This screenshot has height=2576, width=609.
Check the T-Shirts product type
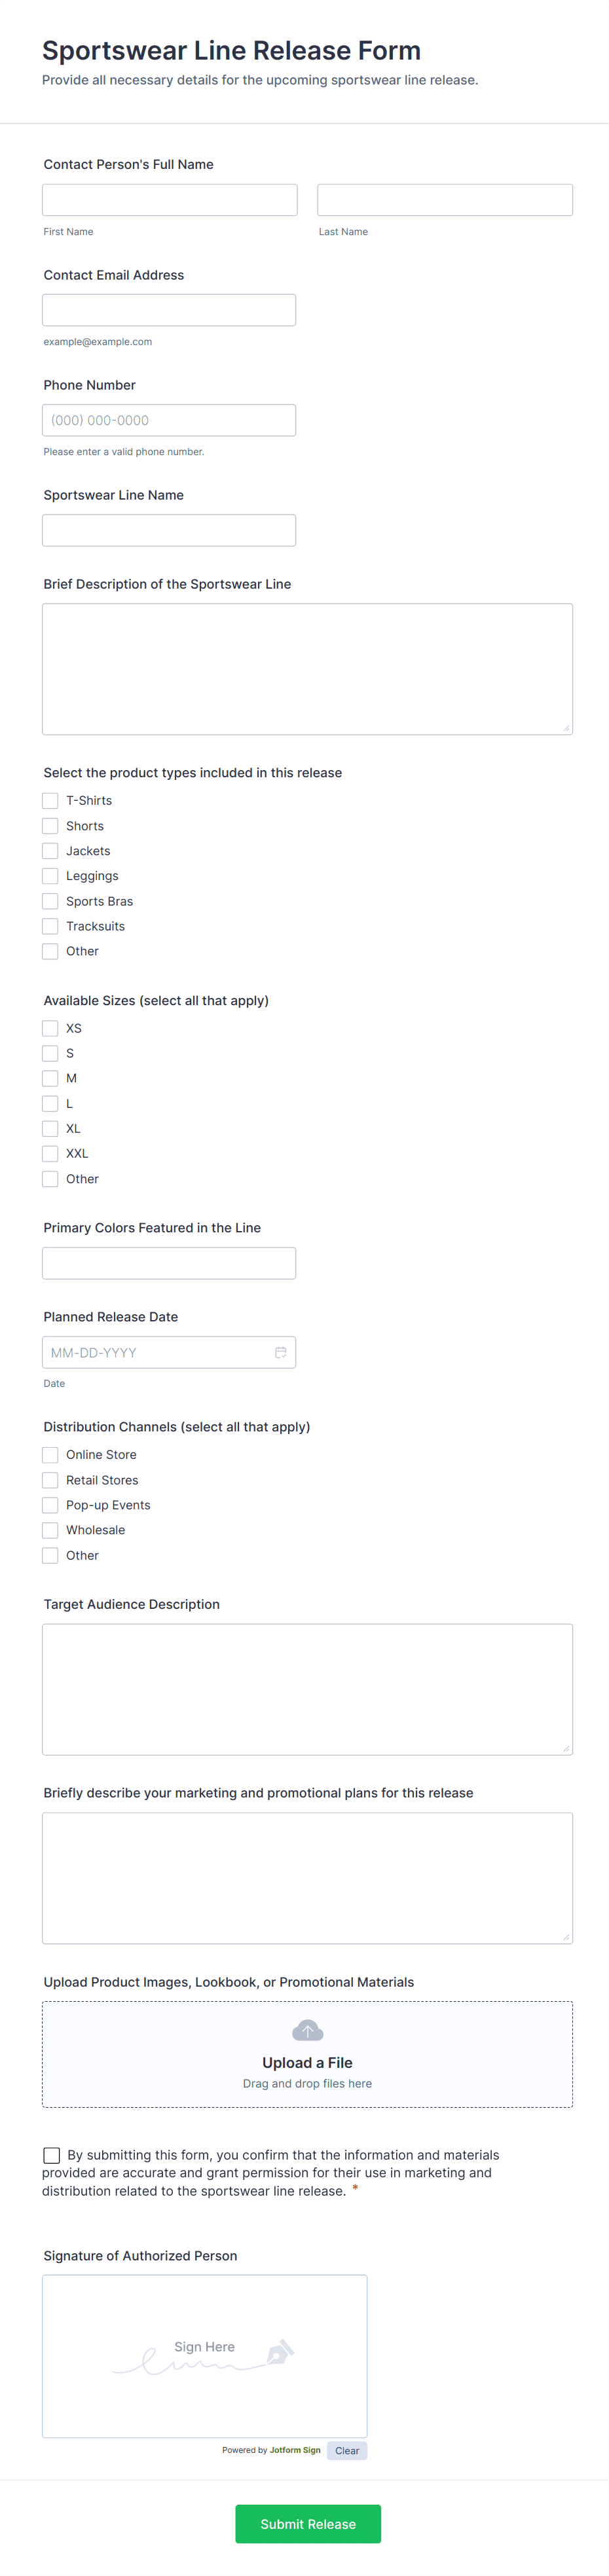click(50, 801)
